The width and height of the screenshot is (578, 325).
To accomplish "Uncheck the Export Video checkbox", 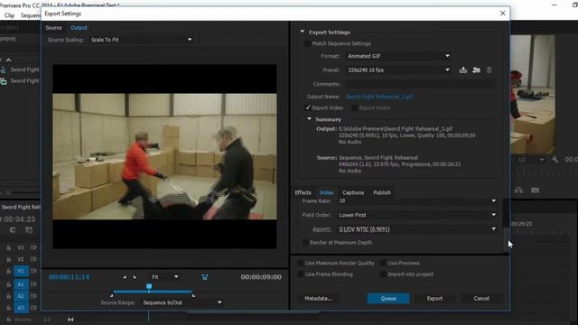I will tap(307, 107).
